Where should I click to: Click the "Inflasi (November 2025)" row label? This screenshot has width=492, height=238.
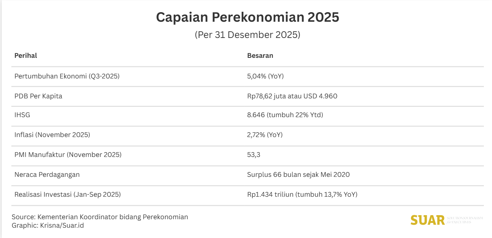pyautogui.click(x=52, y=135)
